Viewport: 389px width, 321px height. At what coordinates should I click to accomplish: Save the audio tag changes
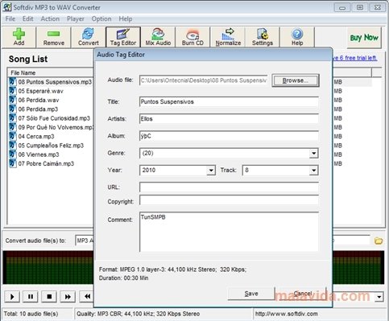pyautogui.click(x=251, y=294)
